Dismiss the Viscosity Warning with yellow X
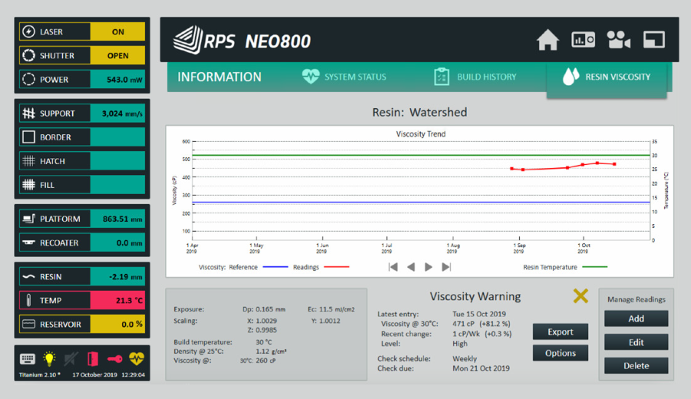Image resolution: width=691 pixels, height=399 pixels. pyautogui.click(x=580, y=296)
